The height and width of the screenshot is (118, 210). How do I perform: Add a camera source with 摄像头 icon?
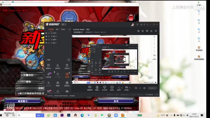click(97, 88)
